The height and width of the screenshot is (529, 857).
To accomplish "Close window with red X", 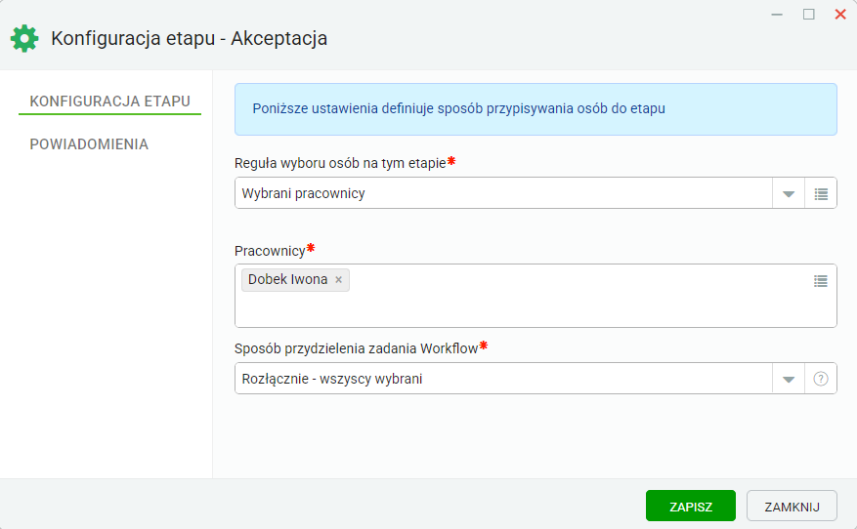I will pyautogui.click(x=840, y=15).
